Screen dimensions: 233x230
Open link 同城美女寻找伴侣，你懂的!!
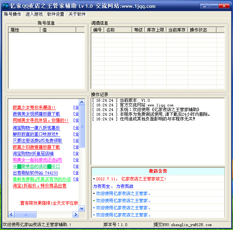40,120
